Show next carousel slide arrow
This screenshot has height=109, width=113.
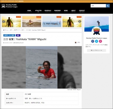80,22
